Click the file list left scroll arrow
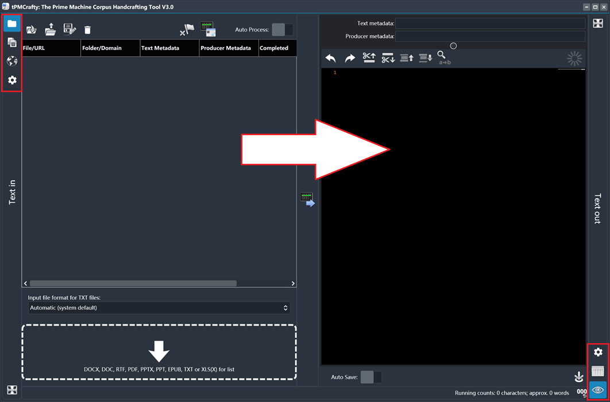 (26, 284)
